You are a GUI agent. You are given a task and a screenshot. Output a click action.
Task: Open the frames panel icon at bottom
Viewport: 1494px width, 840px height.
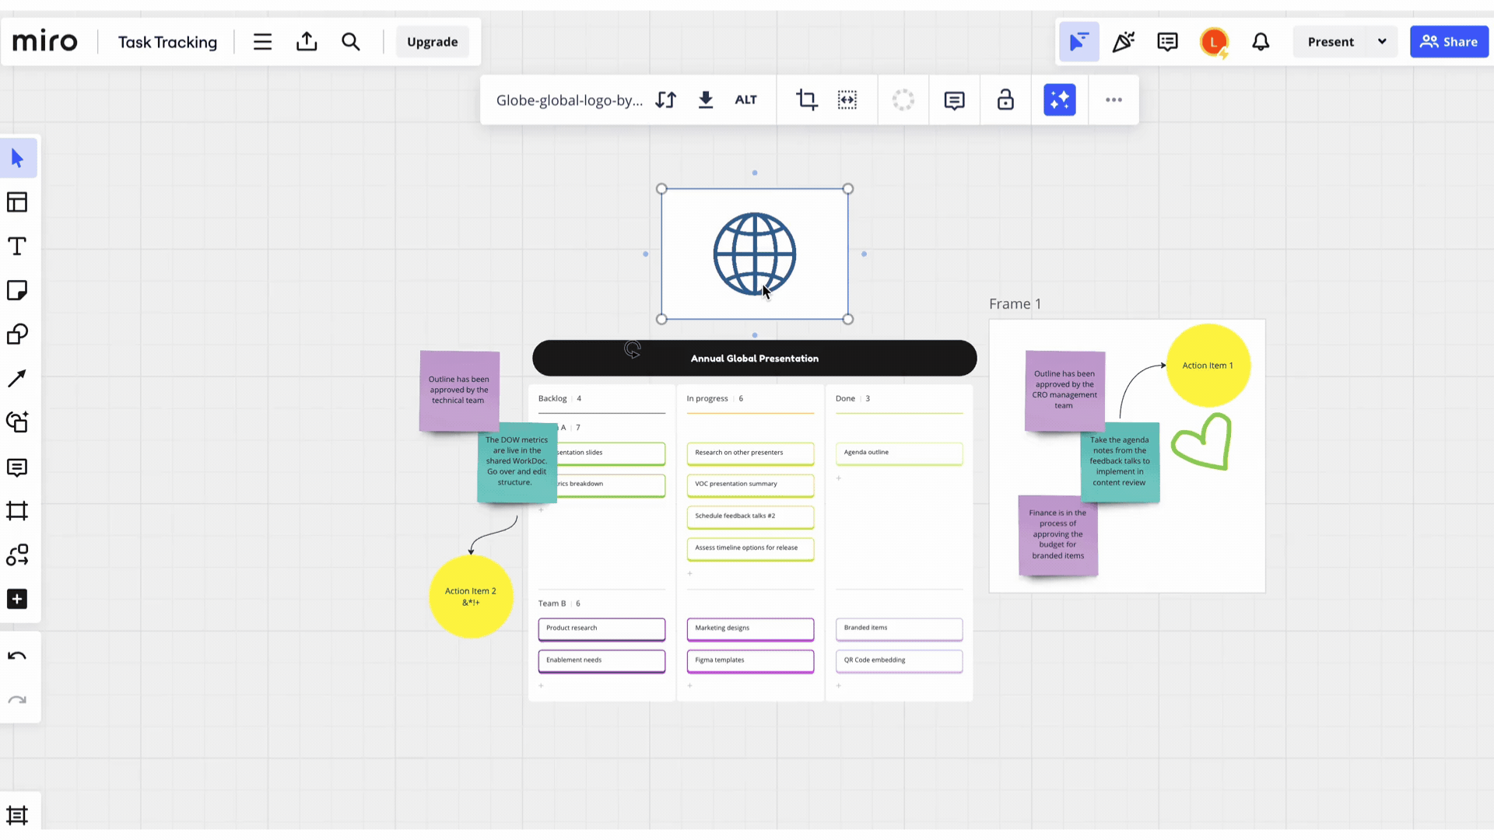[17, 815]
